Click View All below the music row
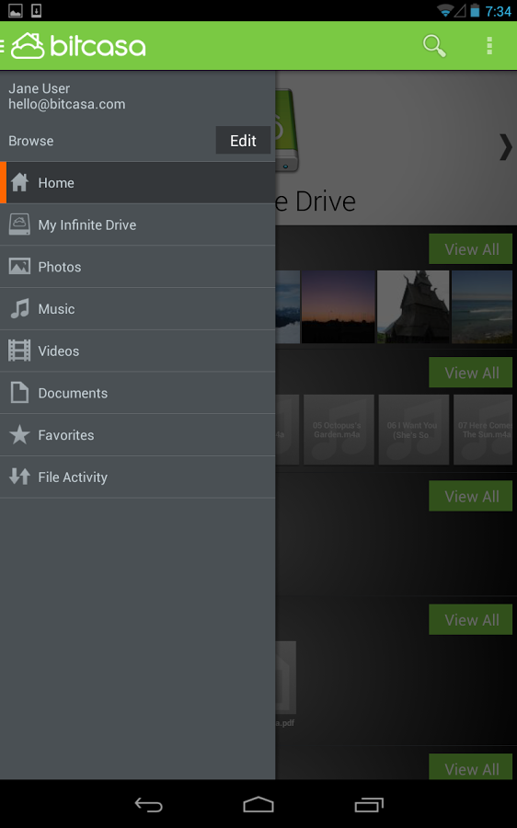Screen dimensions: 517x828 (x=471, y=497)
